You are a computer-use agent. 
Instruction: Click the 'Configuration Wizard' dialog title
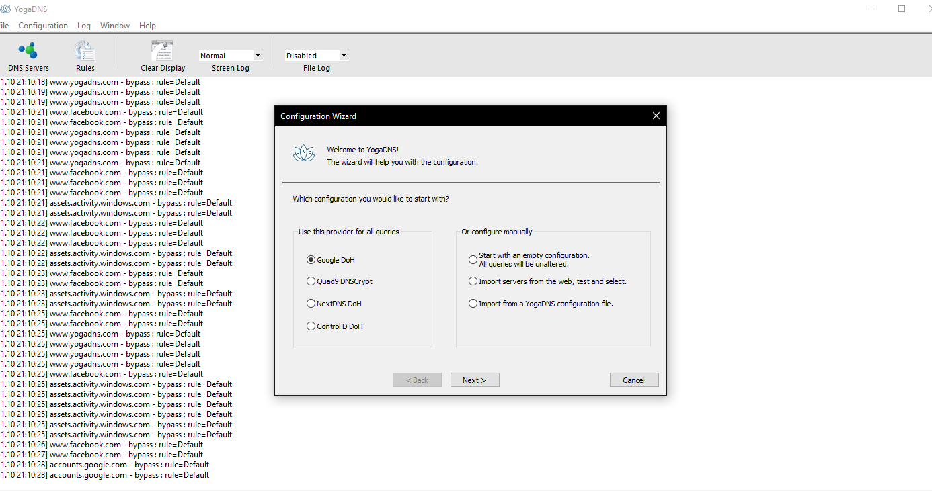click(319, 116)
